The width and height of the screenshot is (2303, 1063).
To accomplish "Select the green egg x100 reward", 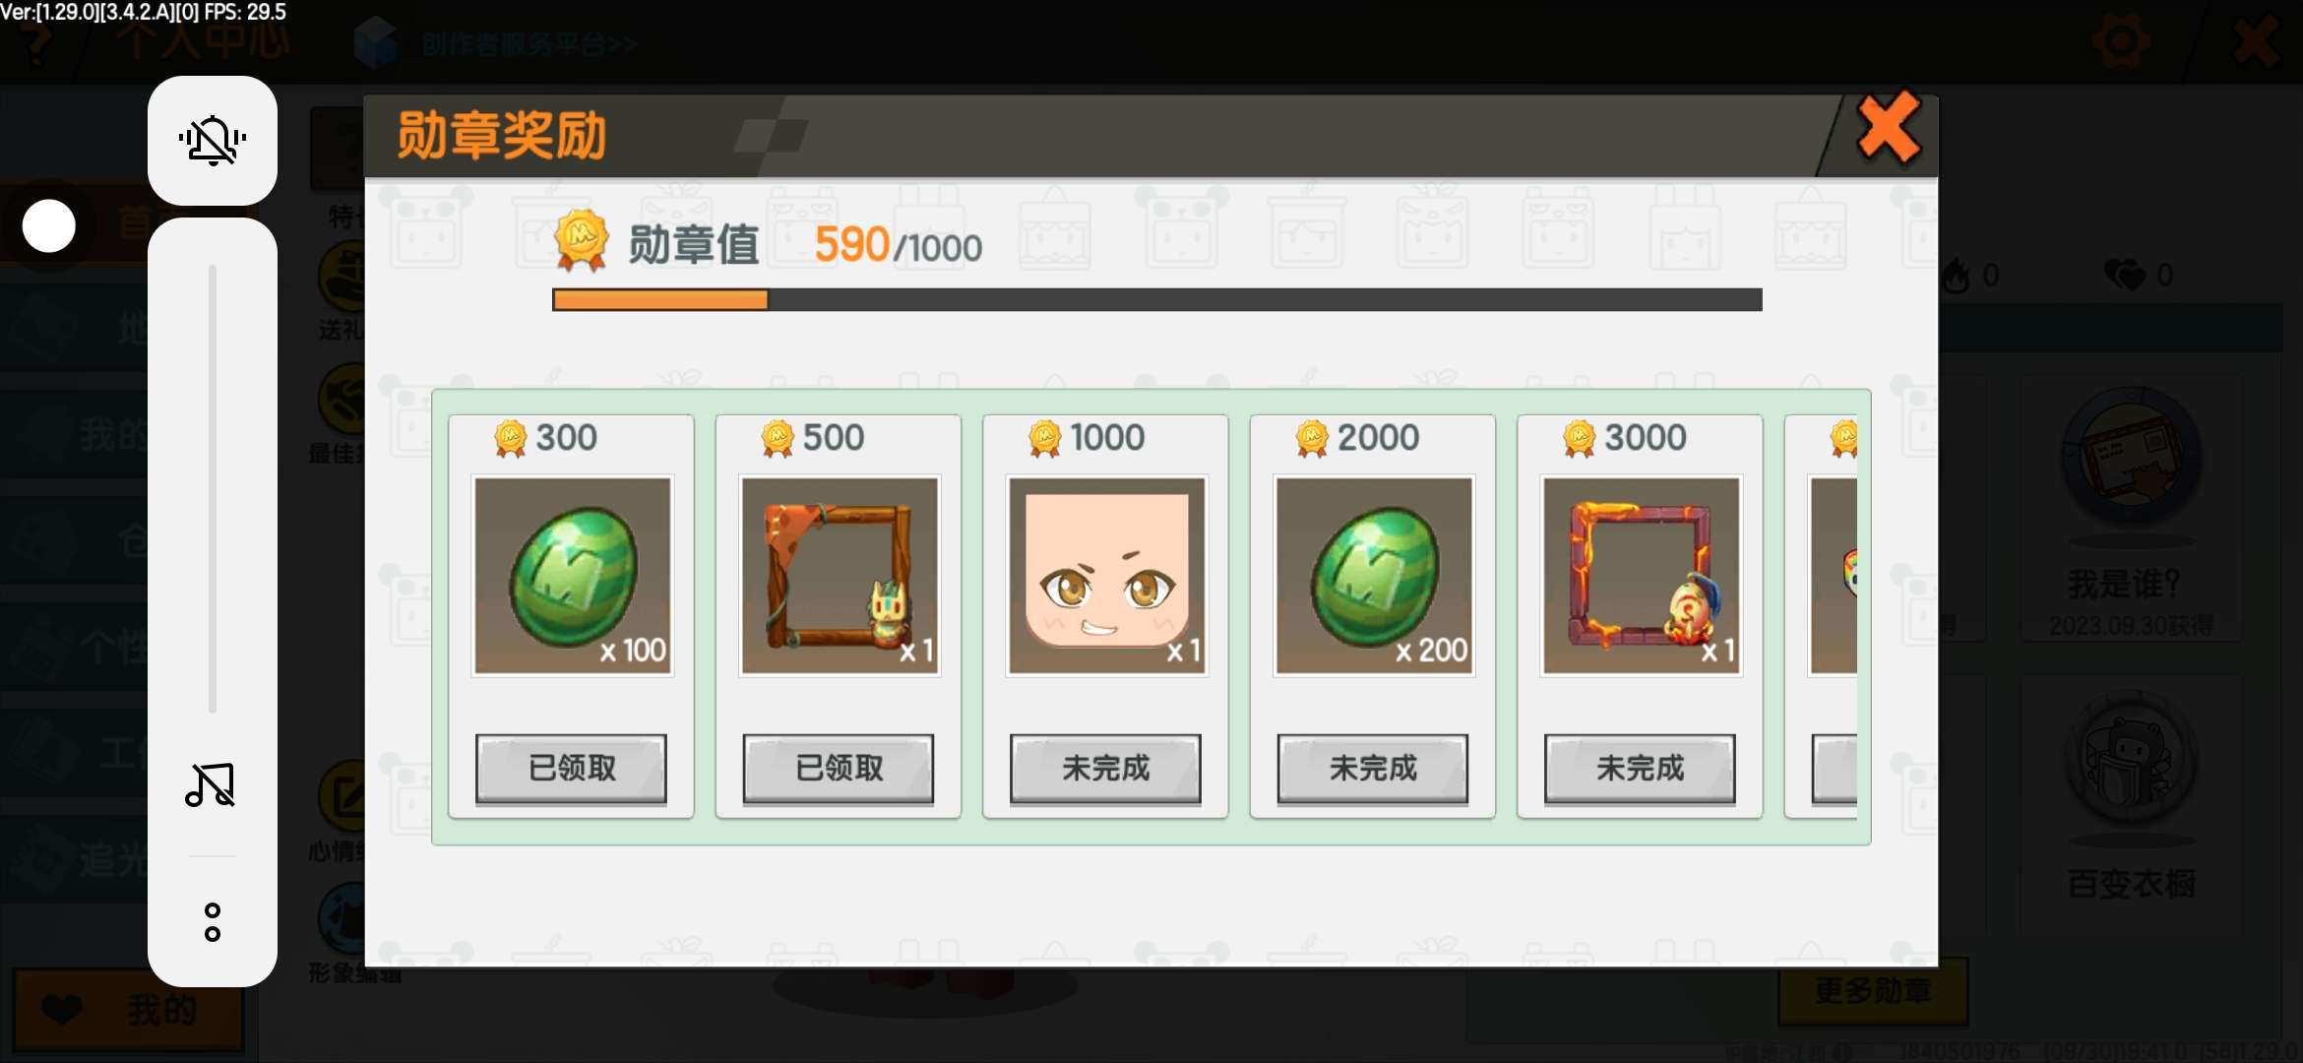I will pyautogui.click(x=572, y=576).
